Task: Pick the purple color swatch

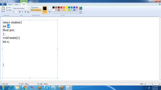Action: [x=77, y=7]
